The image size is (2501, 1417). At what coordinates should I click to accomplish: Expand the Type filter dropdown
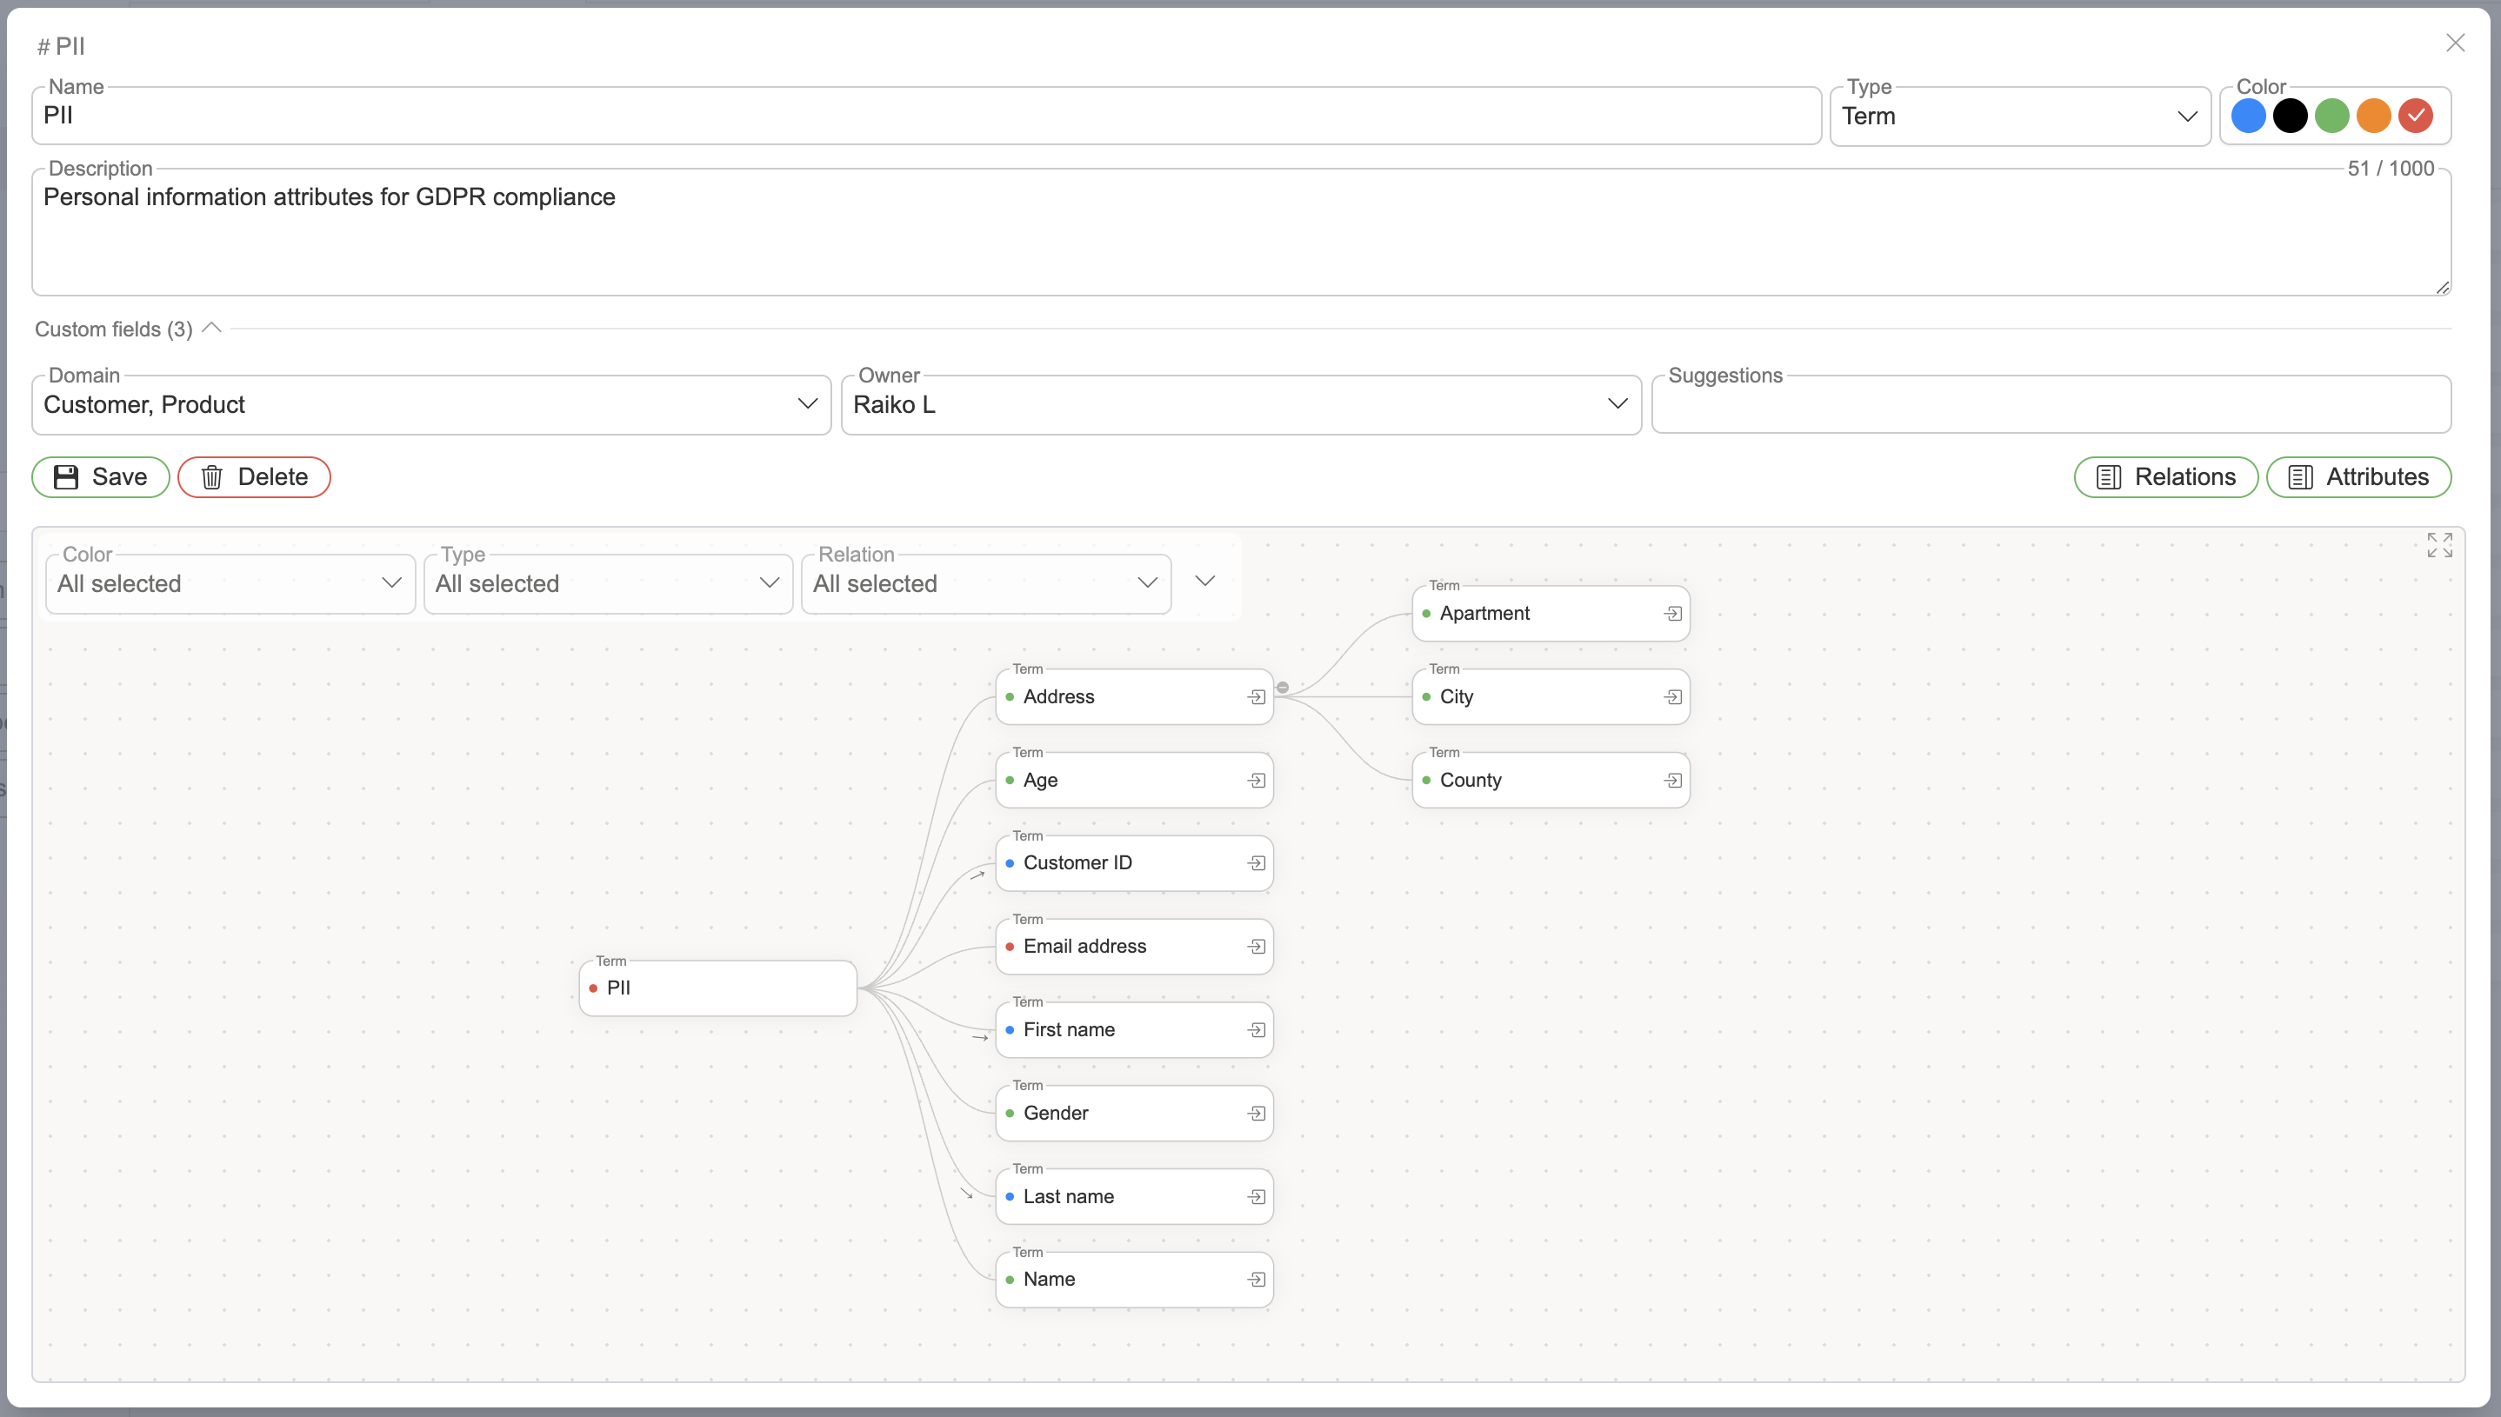(770, 582)
